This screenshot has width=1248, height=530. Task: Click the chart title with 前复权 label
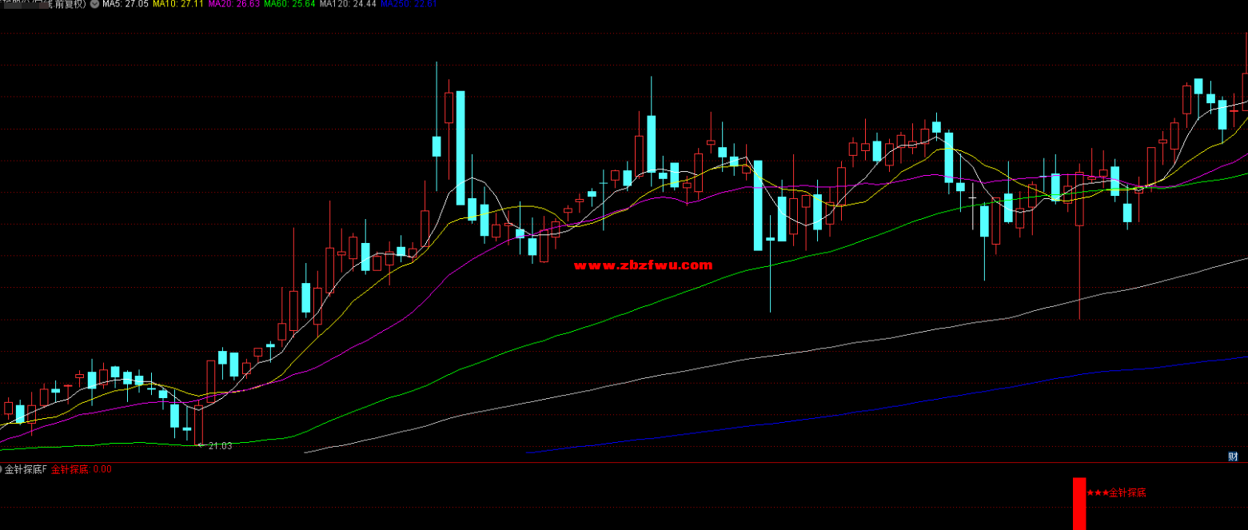[x=48, y=4]
